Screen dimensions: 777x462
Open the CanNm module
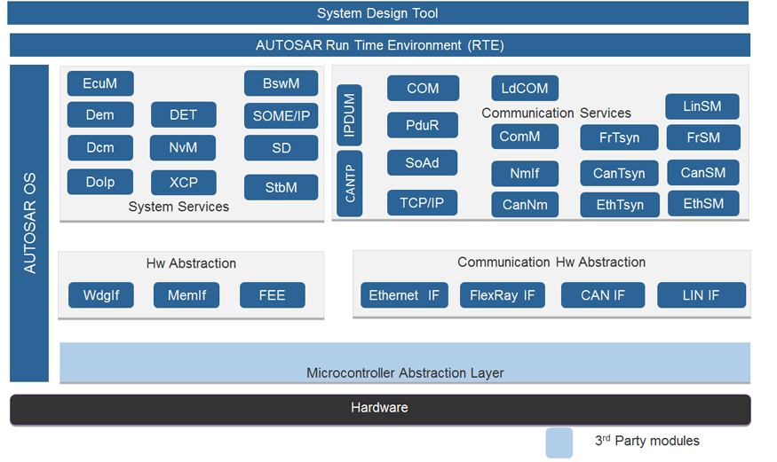525,204
